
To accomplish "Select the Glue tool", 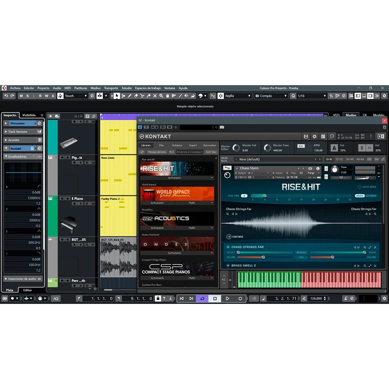I will (x=149, y=96).
